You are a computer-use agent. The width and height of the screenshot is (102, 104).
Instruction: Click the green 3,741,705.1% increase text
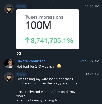pos(52,40)
